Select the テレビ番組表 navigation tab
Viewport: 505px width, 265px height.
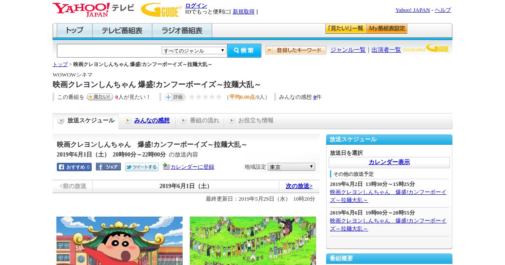pos(122,31)
